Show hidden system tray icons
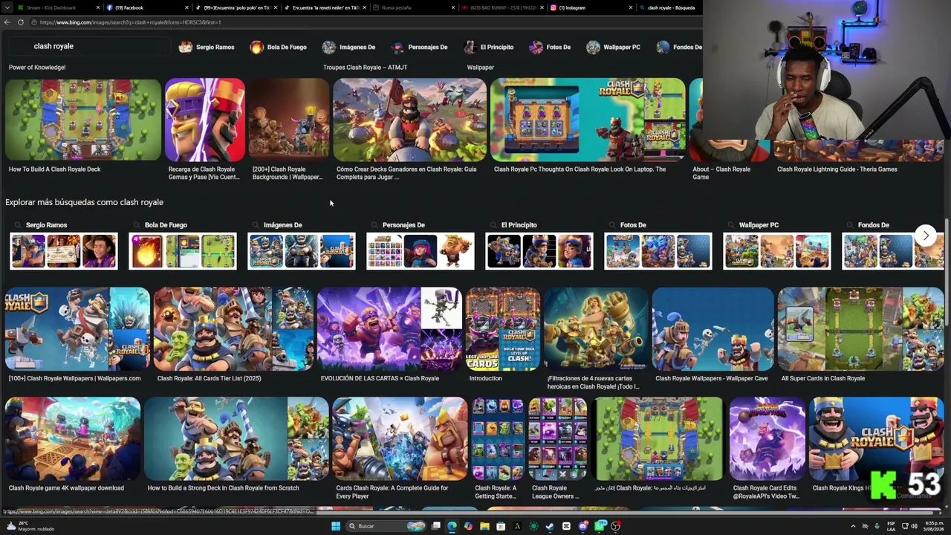 coord(853,526)
